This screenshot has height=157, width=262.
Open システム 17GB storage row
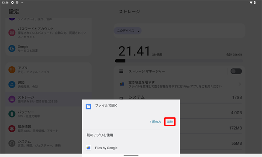[x=179, y=97]
